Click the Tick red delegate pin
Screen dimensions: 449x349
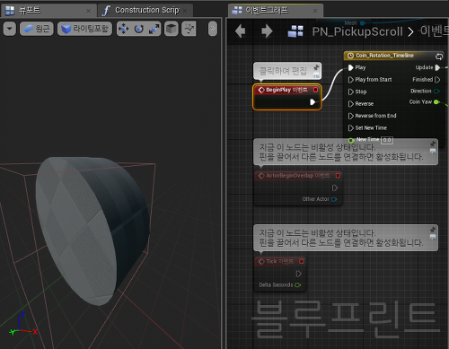302,261
